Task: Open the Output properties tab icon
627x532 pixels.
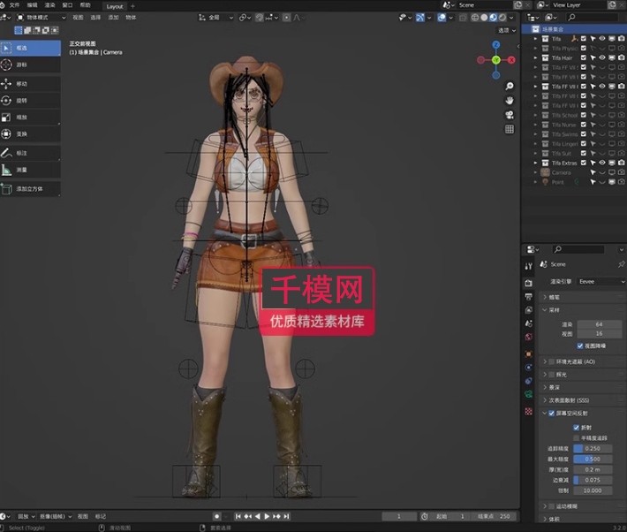Action: [529, 297]
